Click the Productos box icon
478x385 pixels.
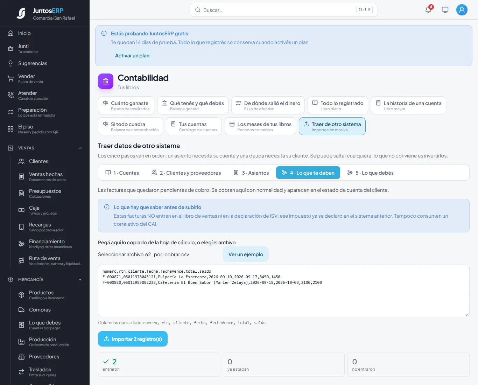click(x=21, y=295)
